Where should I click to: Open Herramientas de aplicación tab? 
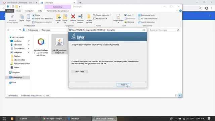pyautogui.click(x=58, y=11)
